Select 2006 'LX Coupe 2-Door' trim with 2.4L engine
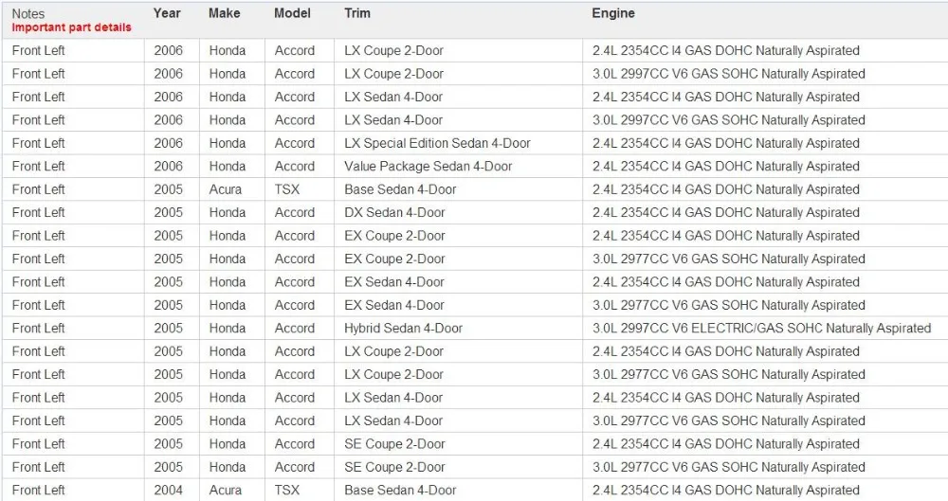The height and width of the screenshot is (501, 948). pyautogui.click(x=393, y=51)
